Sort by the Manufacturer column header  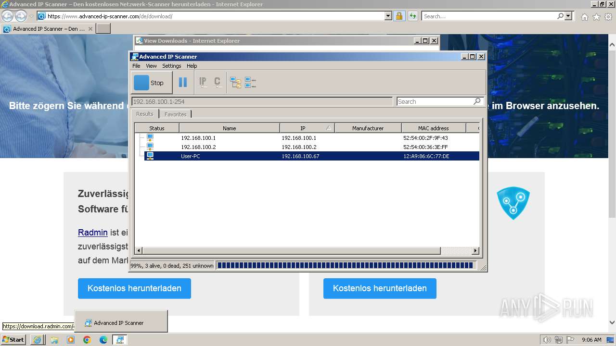click(x=368, y=128)
